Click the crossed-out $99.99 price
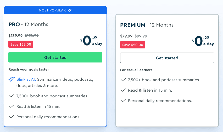The height and width of the screenshot is (132, 223). coord(141,36)
